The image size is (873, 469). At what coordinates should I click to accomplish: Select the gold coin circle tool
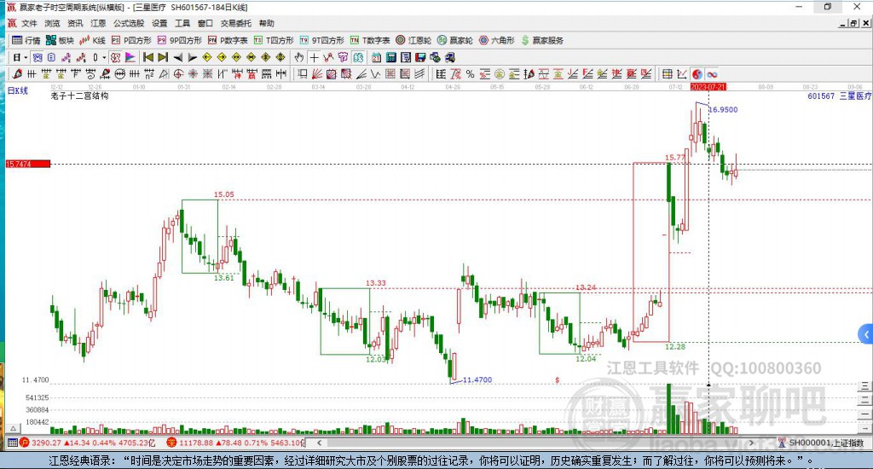tap(500, 74)
